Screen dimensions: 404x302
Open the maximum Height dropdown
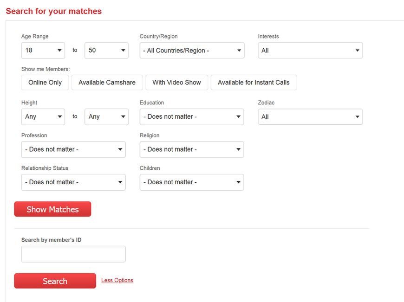(x=106, y=117)
